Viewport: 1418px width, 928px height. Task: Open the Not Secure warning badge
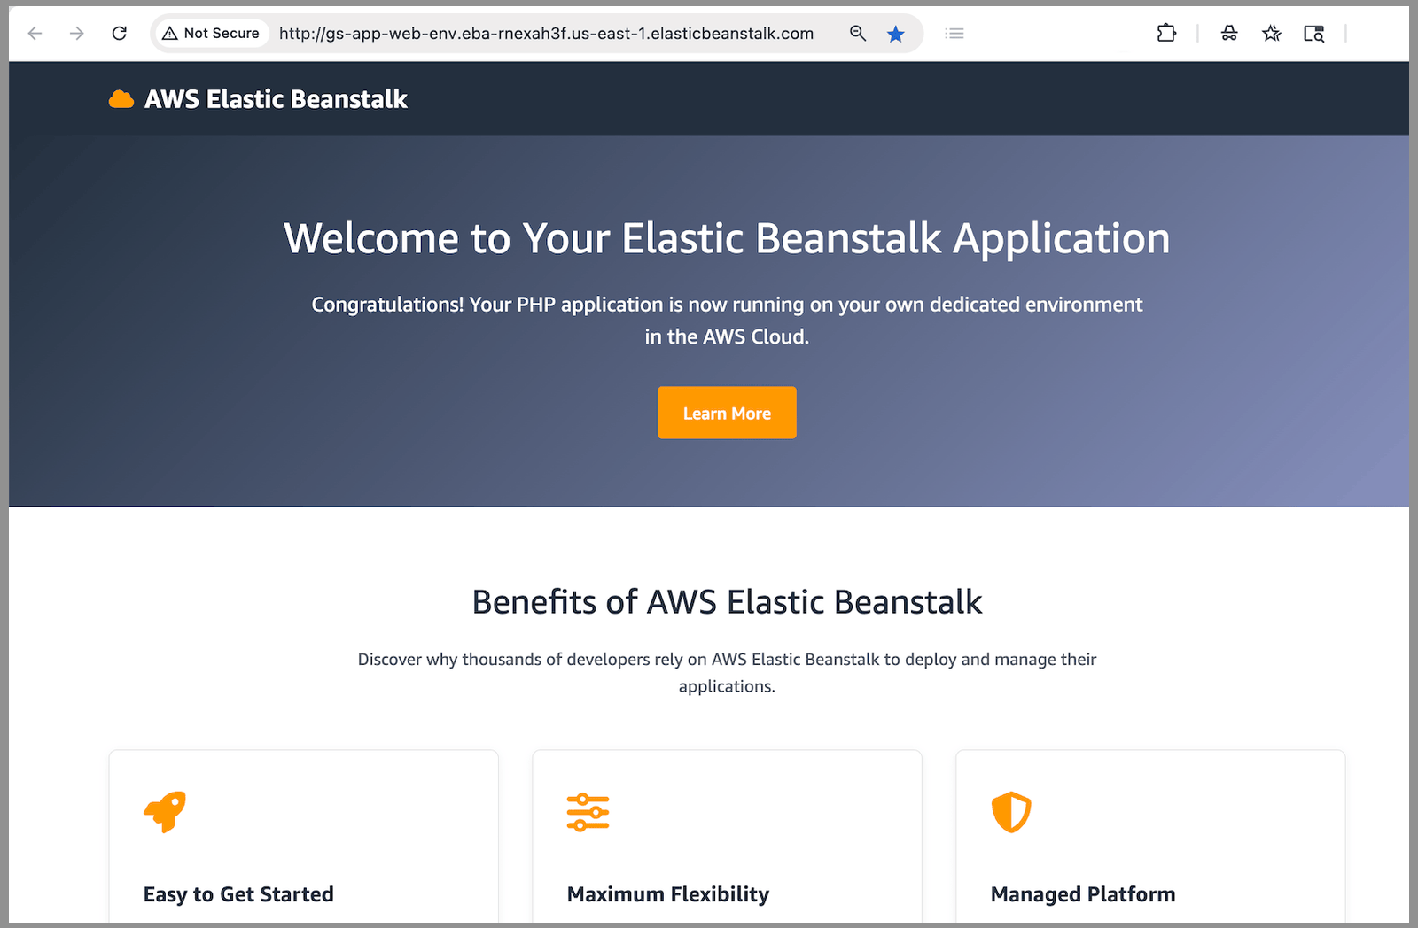click(211, 33)
